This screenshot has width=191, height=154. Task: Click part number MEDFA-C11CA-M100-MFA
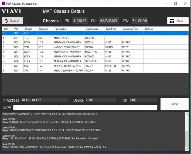pos(68,52)
